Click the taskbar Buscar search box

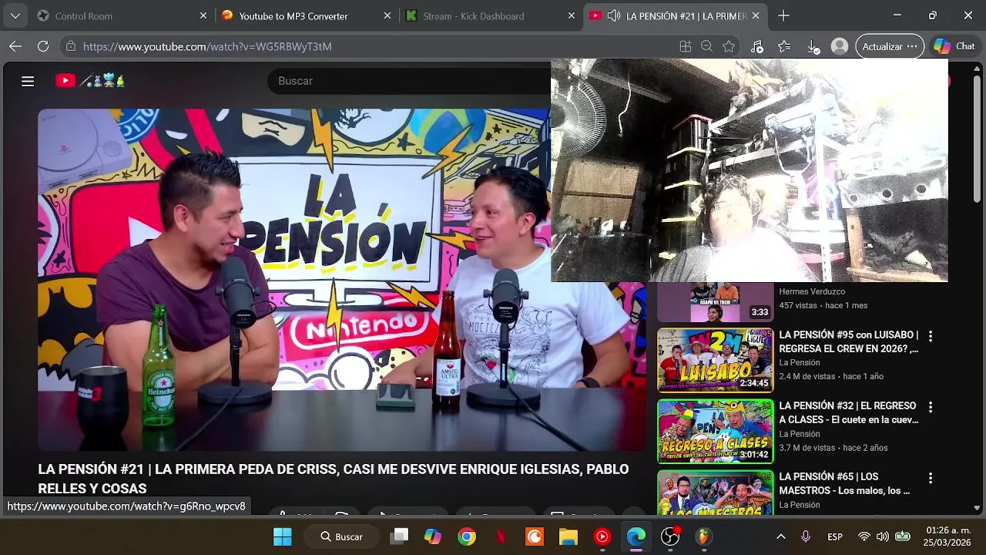click(x=341, y=536)
